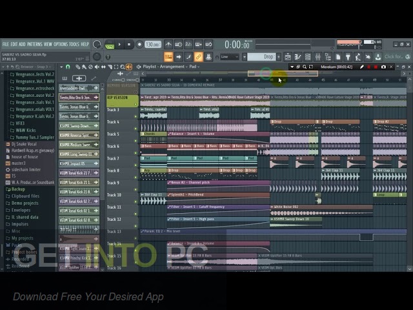Select the Slice tool in Playlist
Image resolution: width=413 pixels, height=310 pixels.
pos(110,67)
